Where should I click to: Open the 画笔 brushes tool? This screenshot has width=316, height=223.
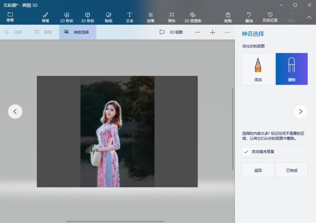tap(46, 18)
